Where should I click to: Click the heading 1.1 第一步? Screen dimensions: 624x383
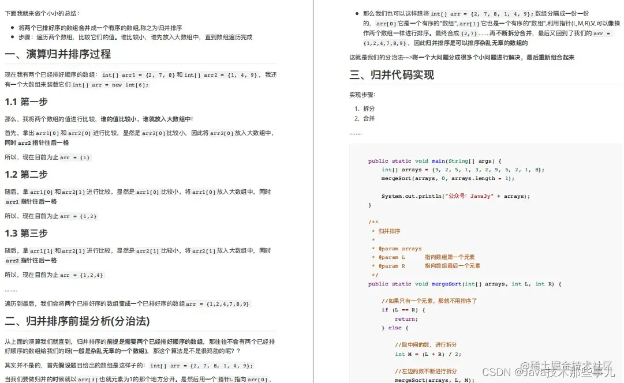(x=27, y=102)
